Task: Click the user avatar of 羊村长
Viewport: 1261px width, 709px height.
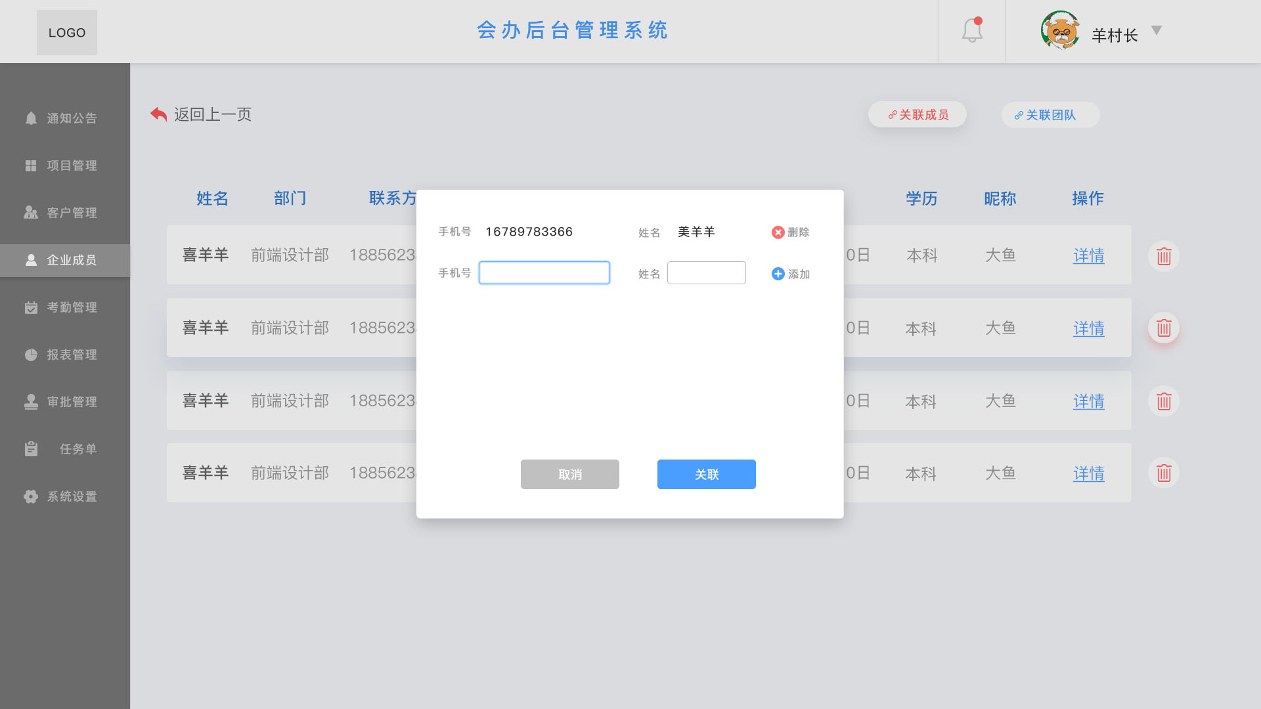Action: click(1060, 30)
